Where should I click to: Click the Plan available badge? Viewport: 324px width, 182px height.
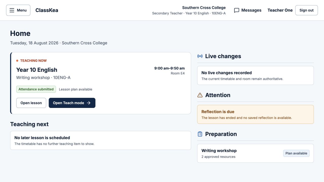tap(296, 153)
